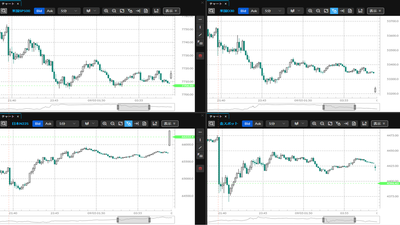
Task: Disable Y-axis lock on 日本N225 chart
Action: pyautogui.click(x=128, y=124)
